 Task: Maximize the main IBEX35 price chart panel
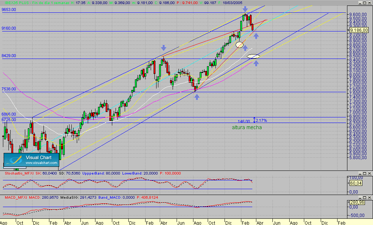point(365,3)
